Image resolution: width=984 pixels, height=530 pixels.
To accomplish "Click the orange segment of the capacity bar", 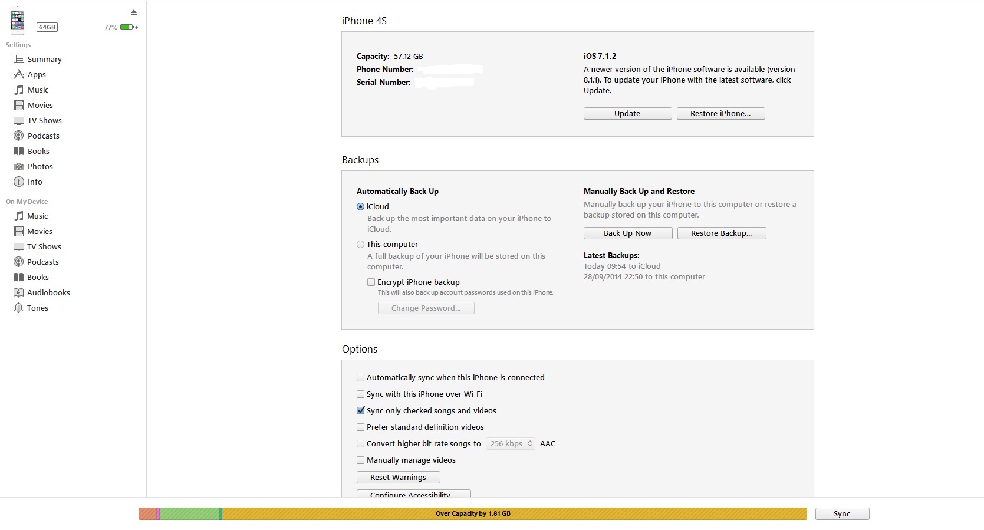I will 147,514.
